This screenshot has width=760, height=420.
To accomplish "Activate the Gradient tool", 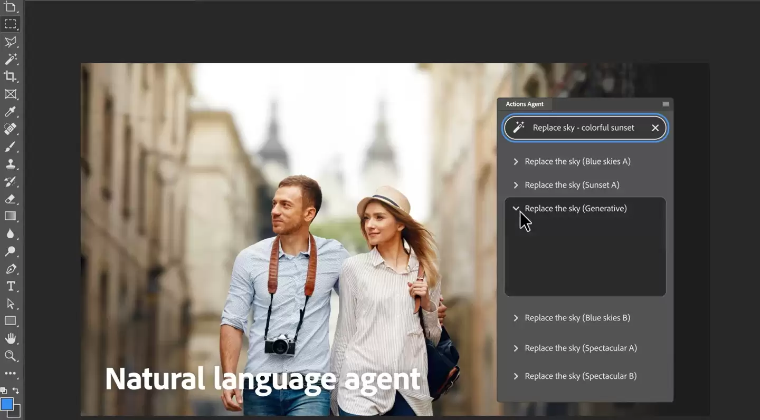I will tap(11, 216).
